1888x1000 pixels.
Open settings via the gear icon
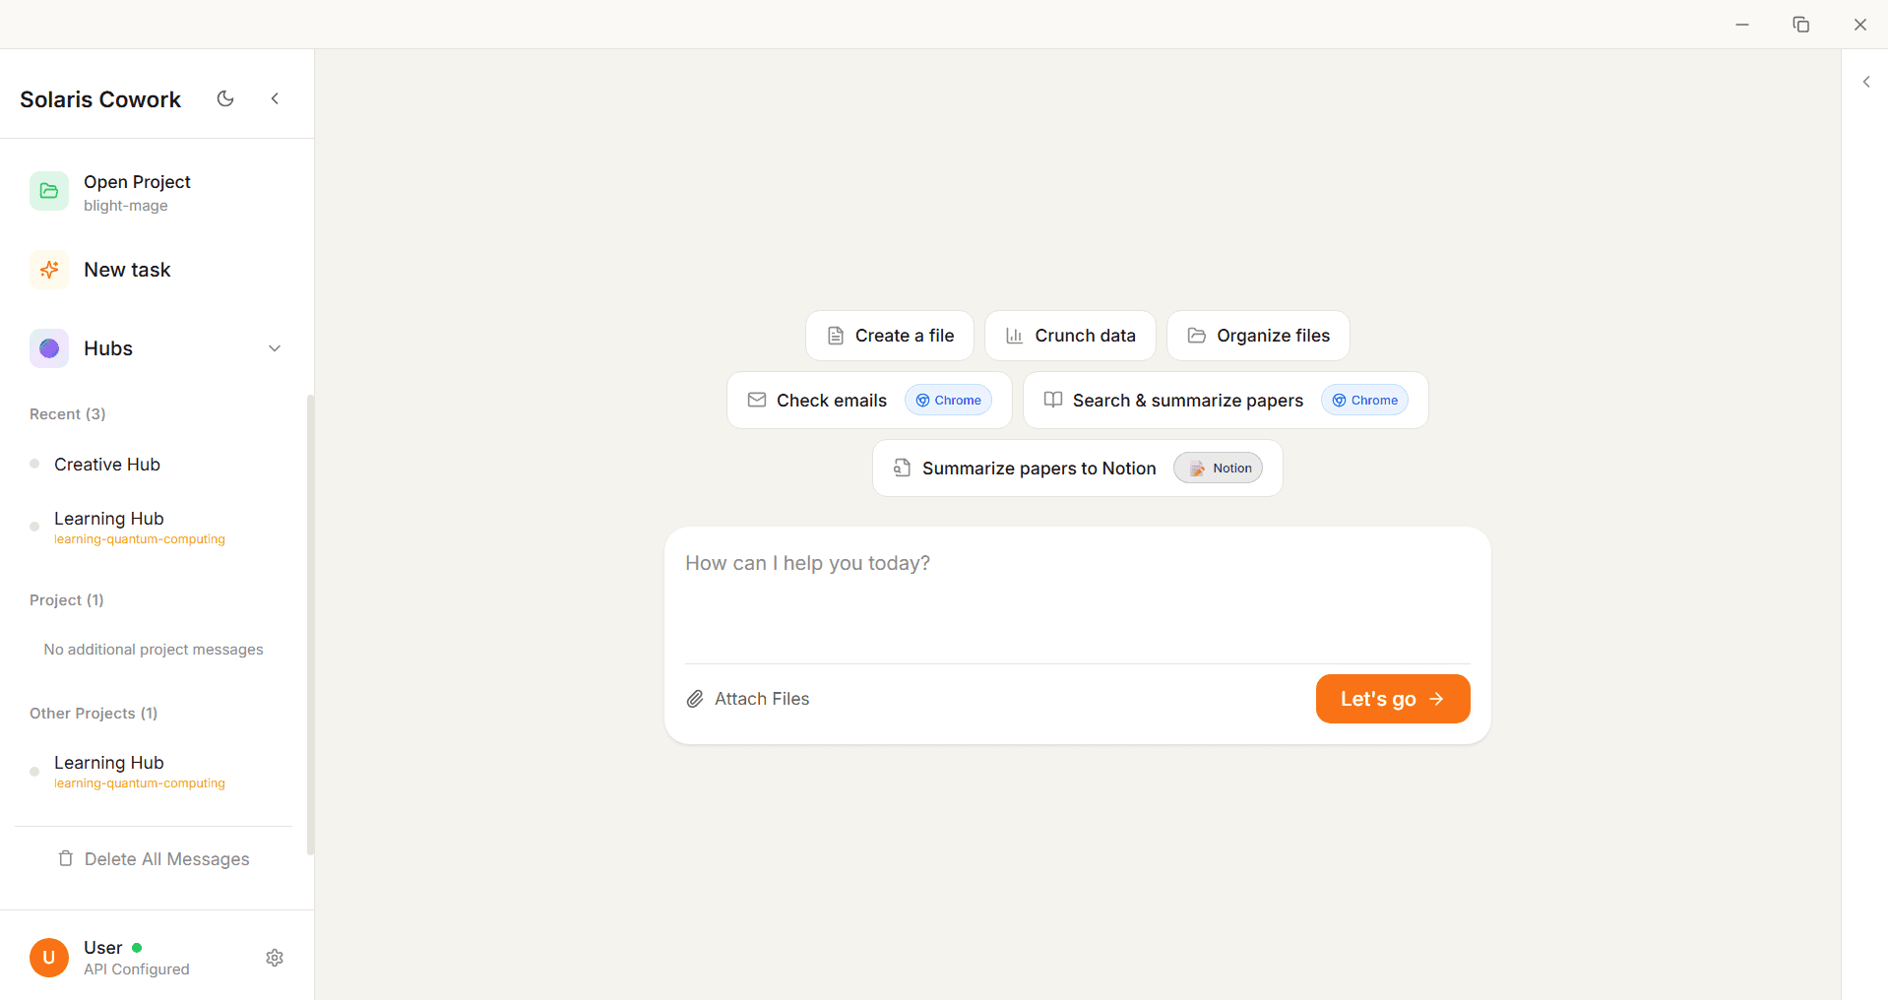tap(275, 958)
